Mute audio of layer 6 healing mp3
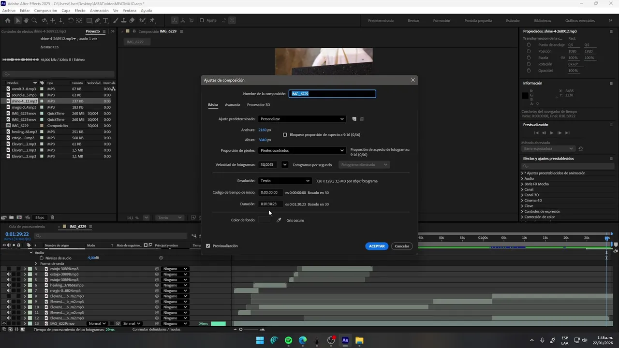619x348 pixels. (9, 285)
